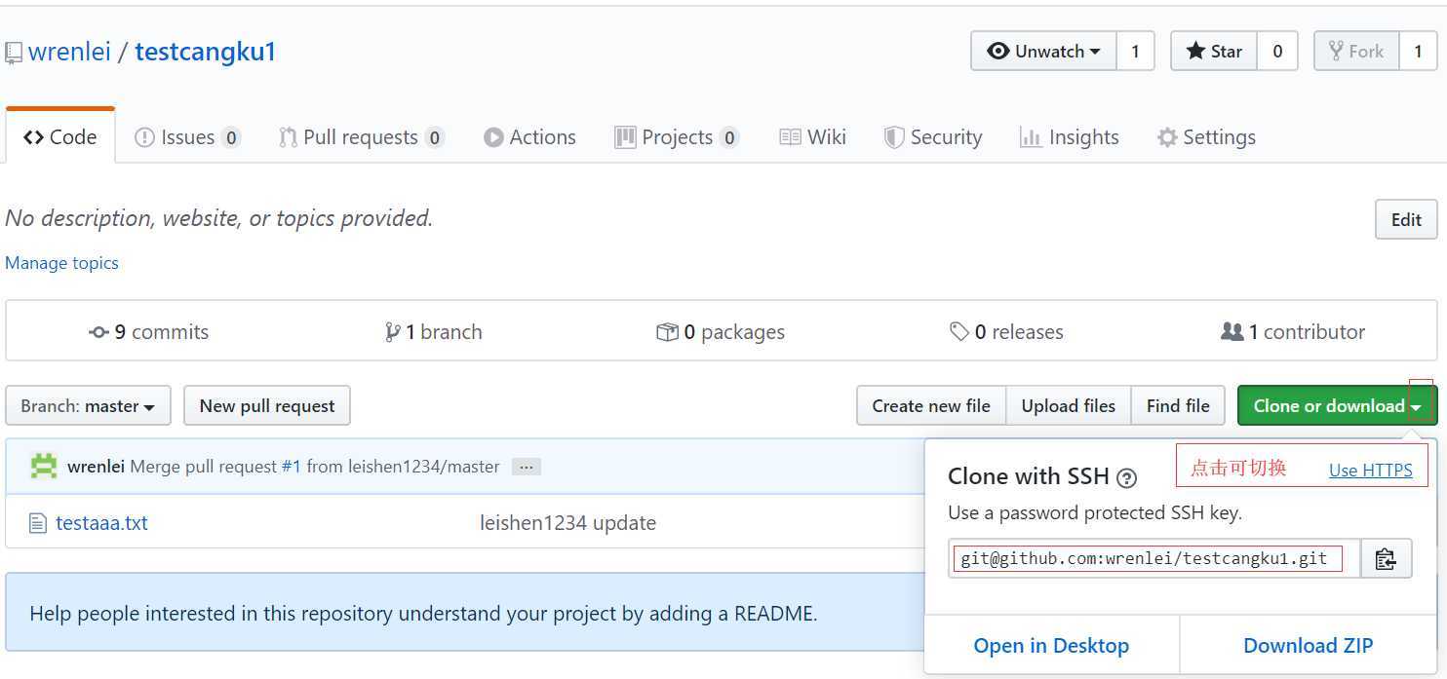
Task: Click the Find file button
Action: click(1178, 406)
